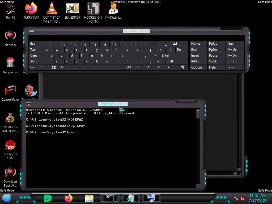Open the green notes app on taskbar
Screen dimensions: 272x204
tap(48, 198)
